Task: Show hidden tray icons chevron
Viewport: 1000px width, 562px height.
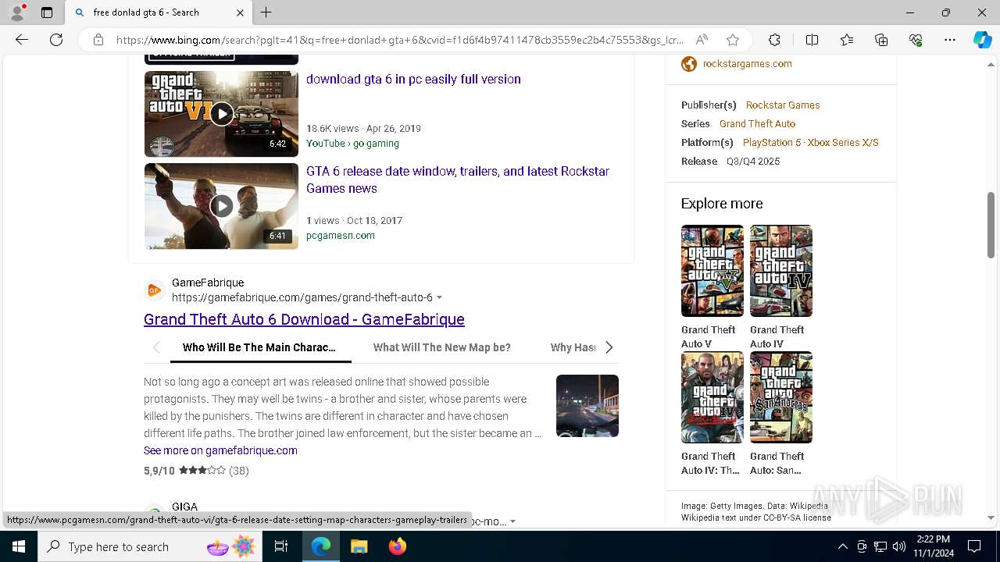Action: click(842, 546)
